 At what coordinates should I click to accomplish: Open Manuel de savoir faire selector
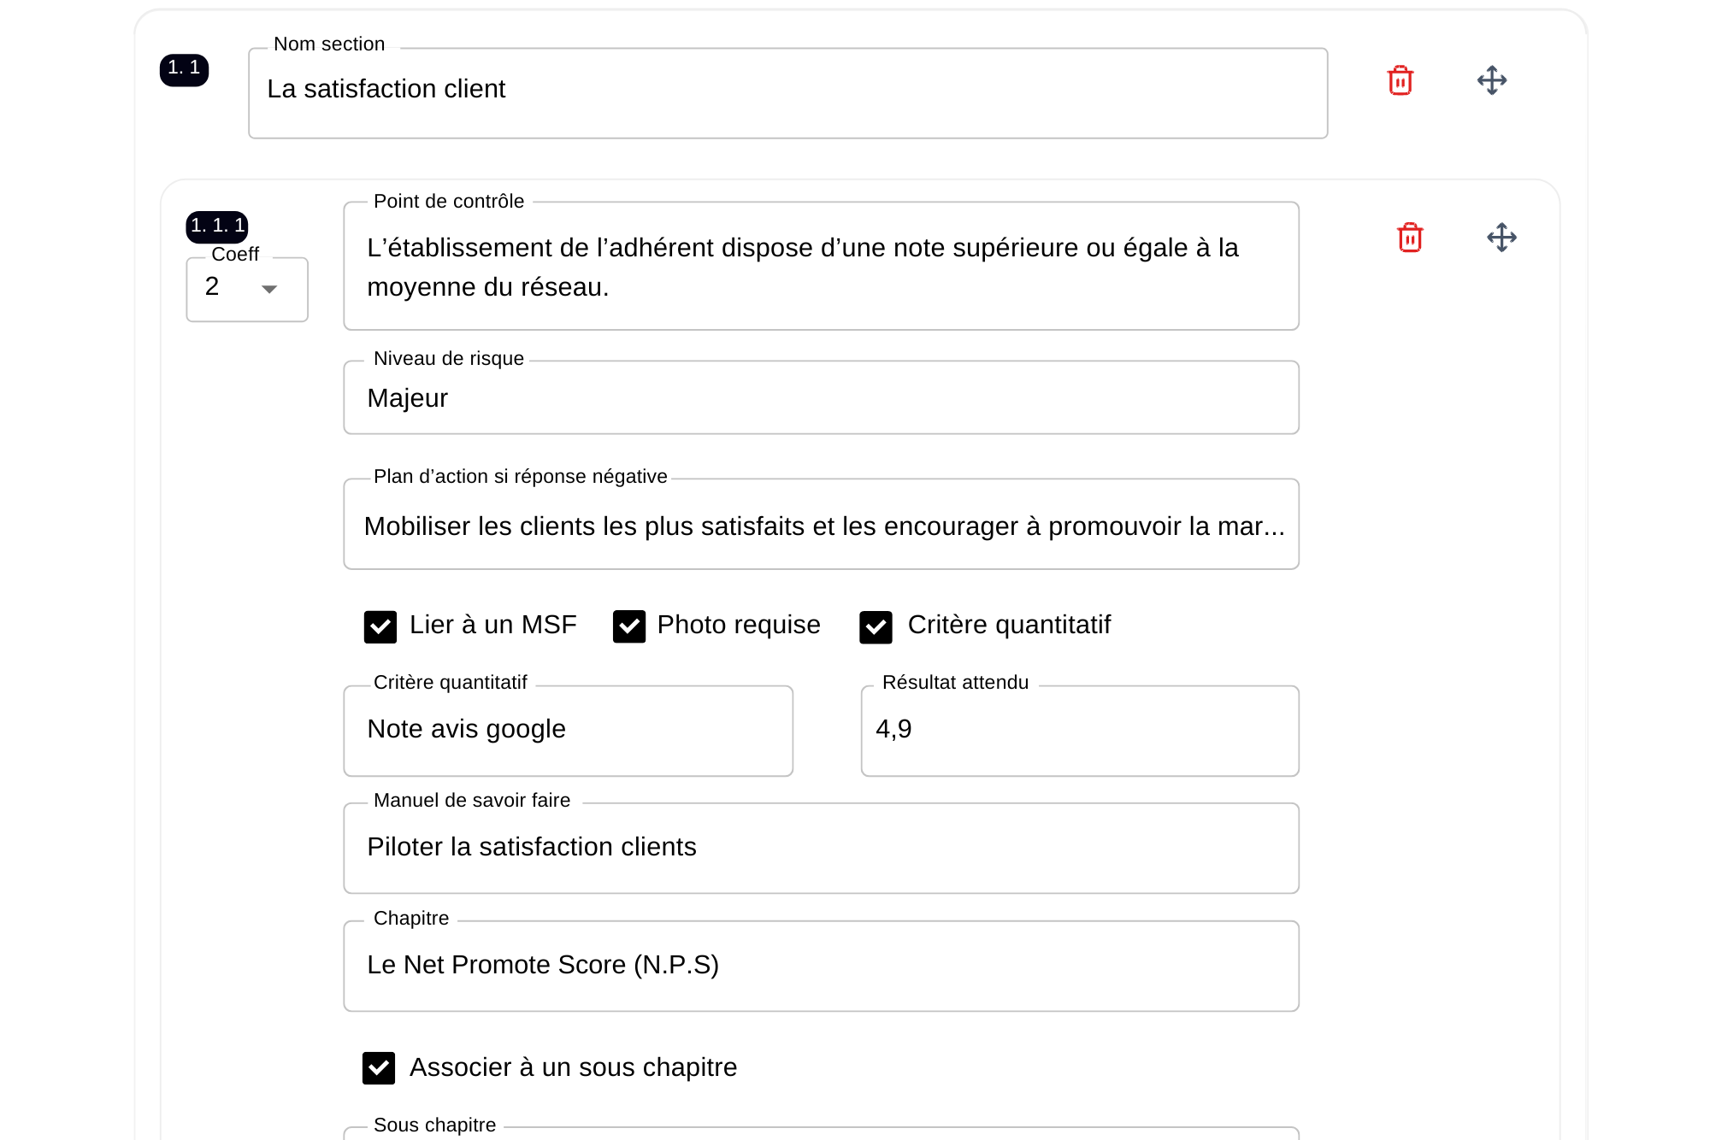(x=821, y=848)
